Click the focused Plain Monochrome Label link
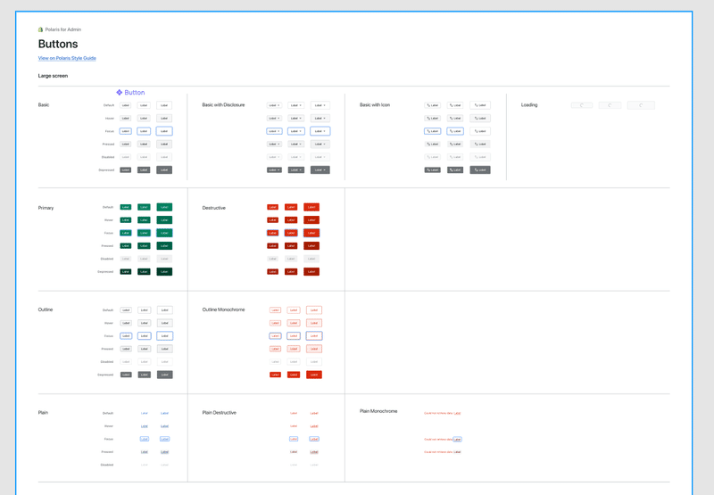This screenshot has width=714, height=495. (458, 440)
